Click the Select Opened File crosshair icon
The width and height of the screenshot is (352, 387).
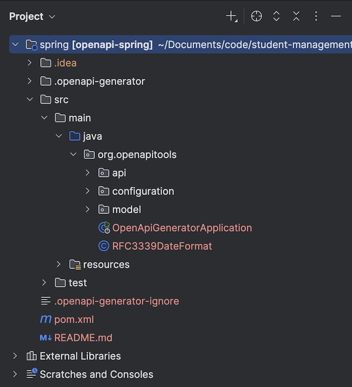pos(256,17)
